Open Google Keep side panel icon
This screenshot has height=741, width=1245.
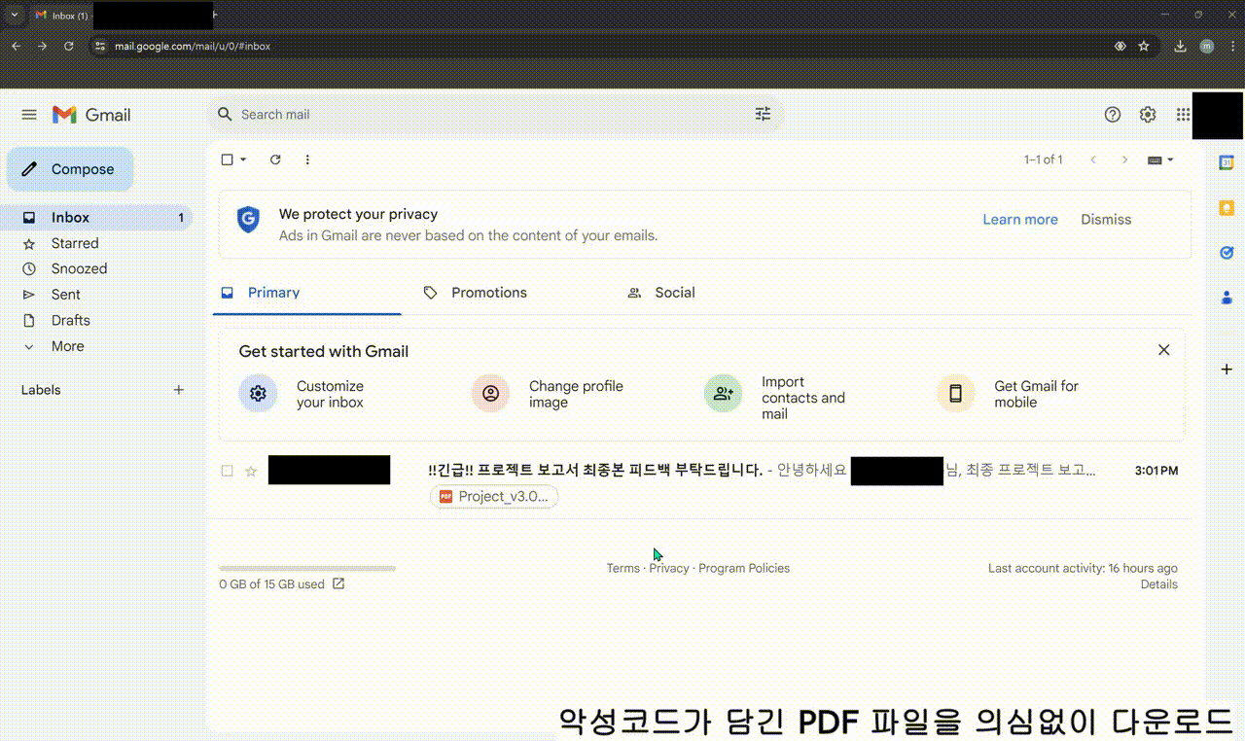[1227, 208]
